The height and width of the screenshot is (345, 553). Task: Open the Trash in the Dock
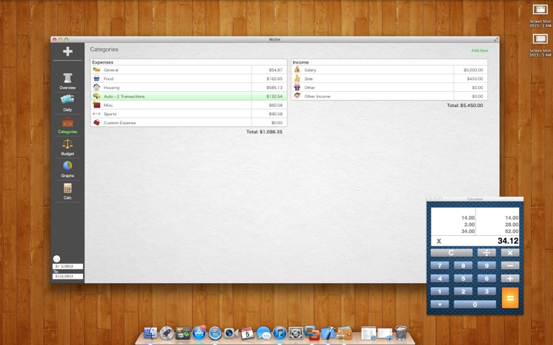coord(401,333)
